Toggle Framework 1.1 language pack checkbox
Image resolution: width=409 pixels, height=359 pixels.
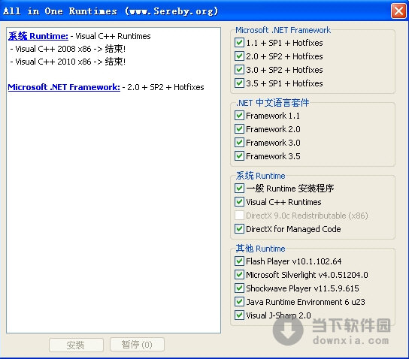click(x=239, y=116)
